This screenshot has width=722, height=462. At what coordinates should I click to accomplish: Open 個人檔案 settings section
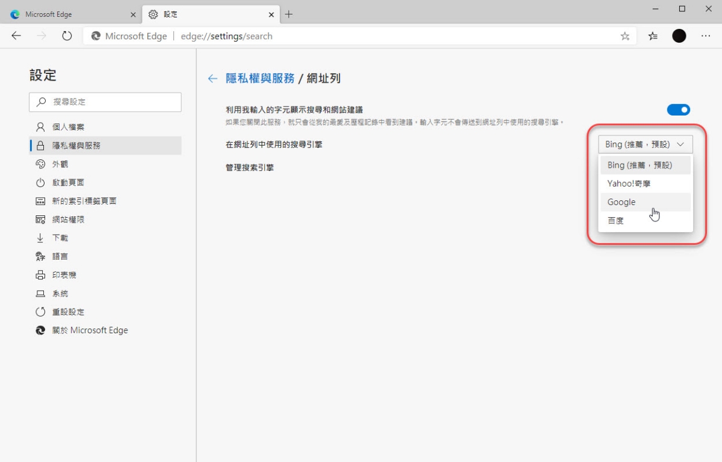[105, 127]
